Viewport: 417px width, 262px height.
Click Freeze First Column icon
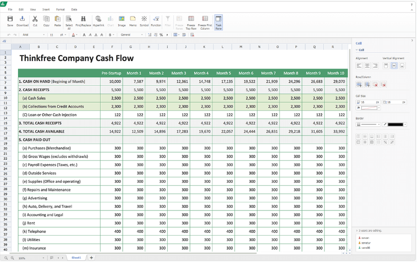(x=205, y=18)
